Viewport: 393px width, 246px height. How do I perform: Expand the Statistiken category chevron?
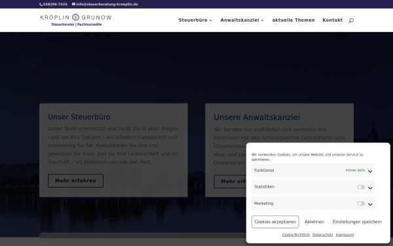(370, 188)
